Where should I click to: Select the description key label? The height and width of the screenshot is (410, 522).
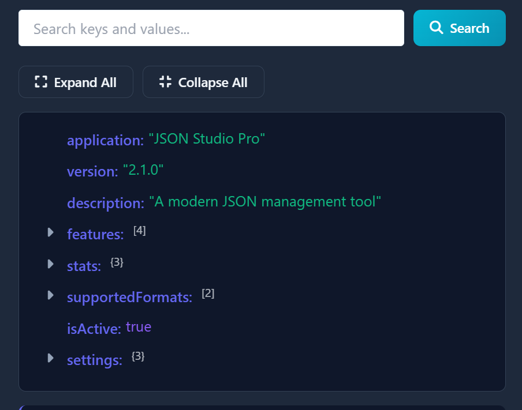pos(106,203)
